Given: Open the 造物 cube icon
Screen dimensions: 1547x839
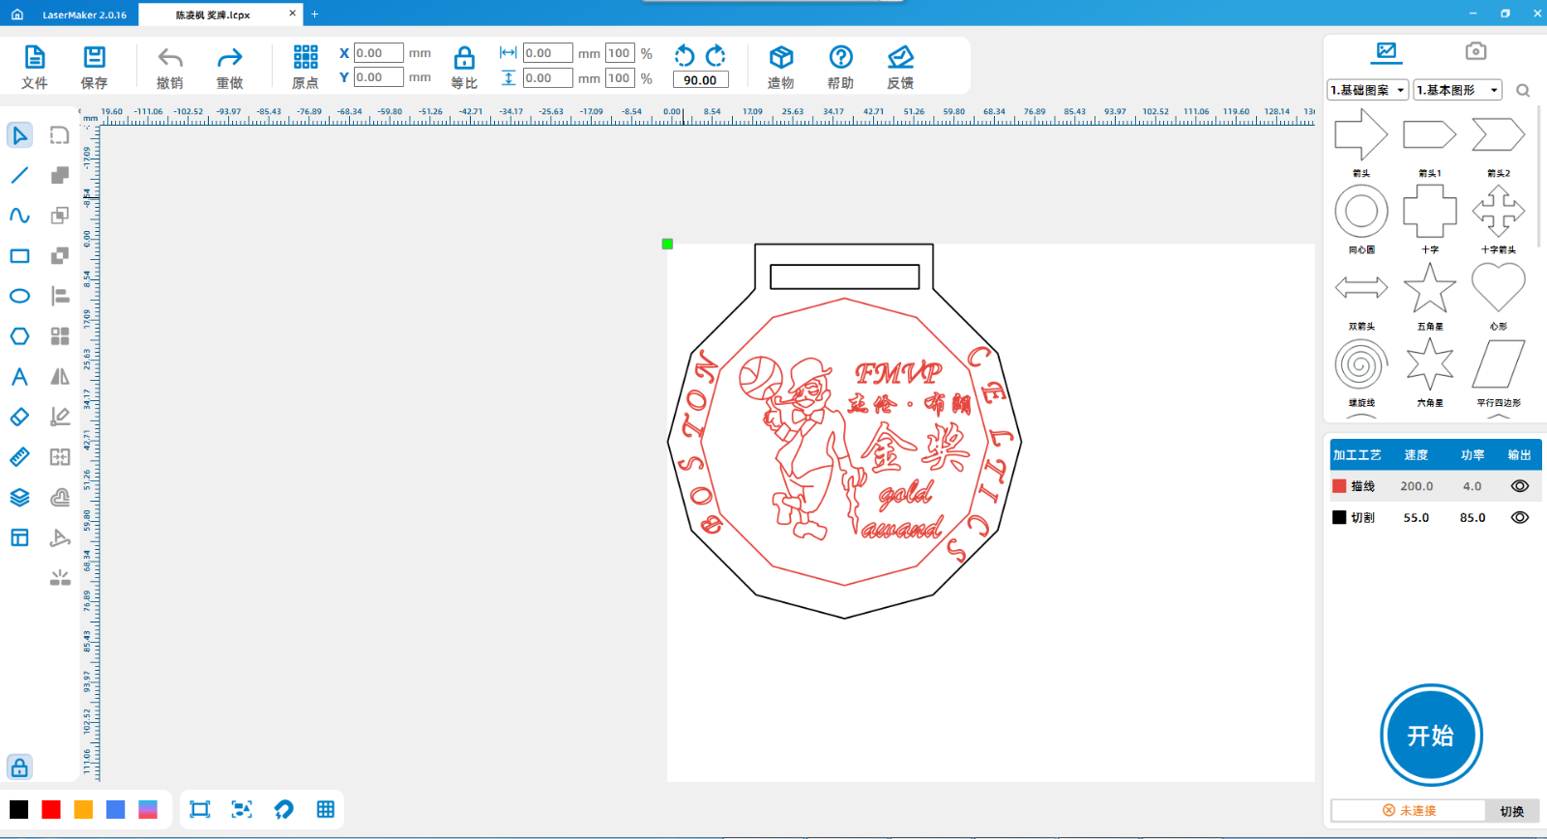Looking at the screenshot, I should (780, 58).
